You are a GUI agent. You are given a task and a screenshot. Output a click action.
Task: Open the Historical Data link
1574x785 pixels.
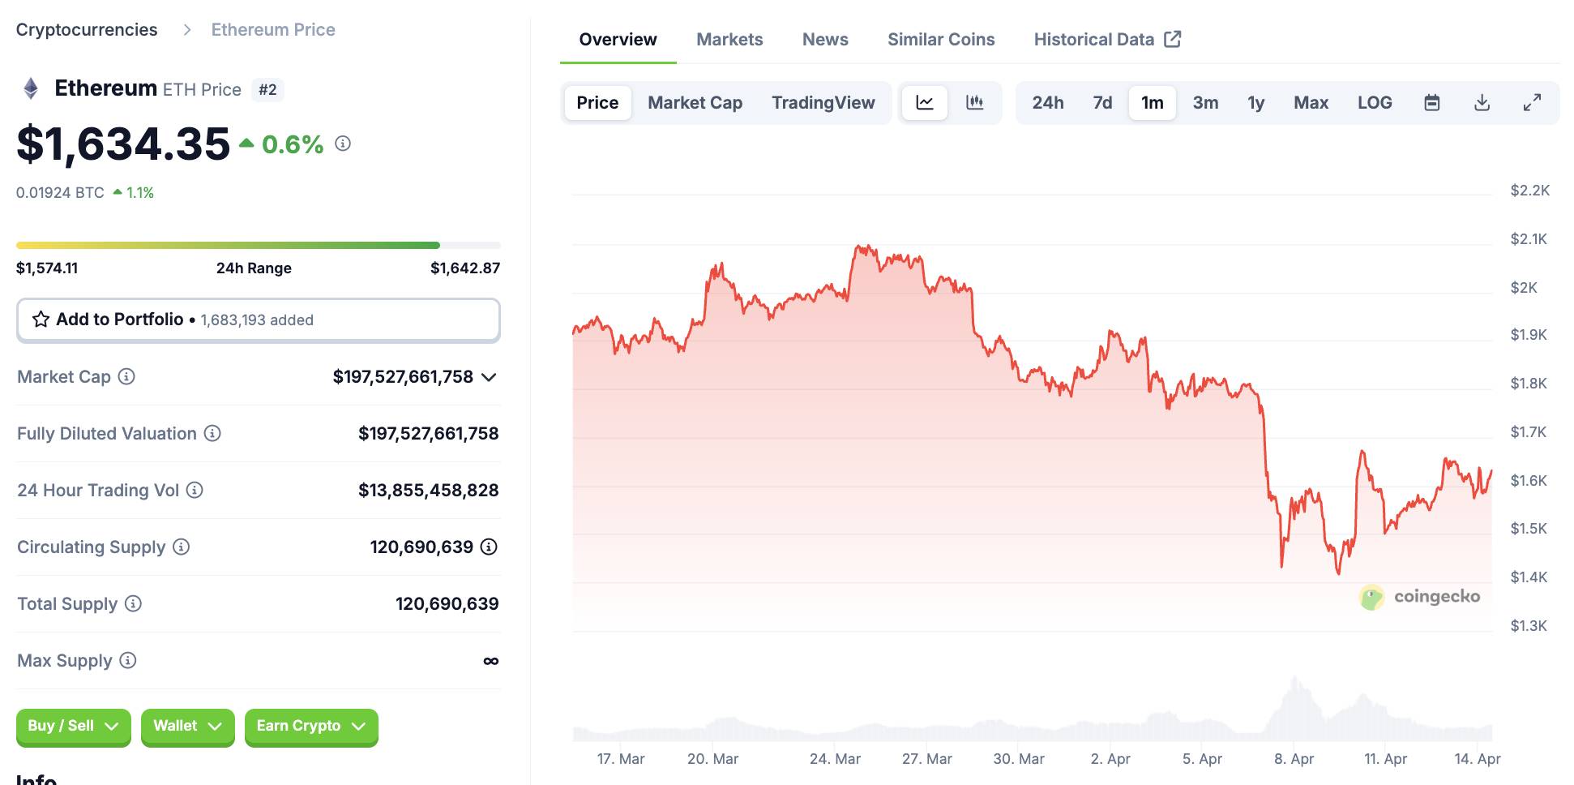click(1106, 40)
